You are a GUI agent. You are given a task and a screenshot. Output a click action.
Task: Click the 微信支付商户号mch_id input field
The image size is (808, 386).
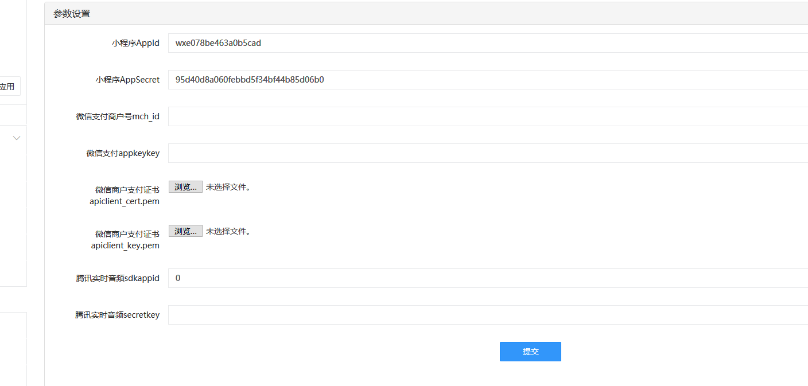pyautogui.click(x=488, y=116)
